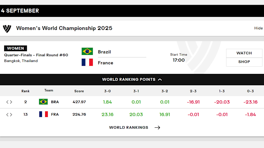Click Brazil flag in match header

click(87, 51)
